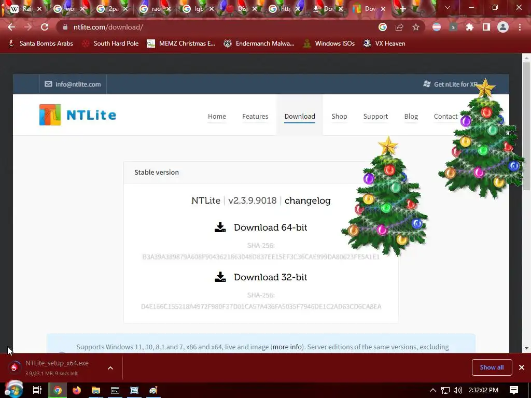The width and height of the screenshot is (531, 398).
Task: Click the Download 32-bit link
Action: tap(270, 277)
